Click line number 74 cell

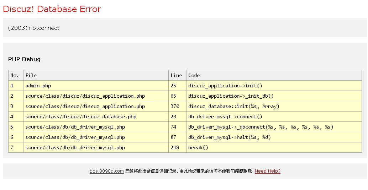[178, 127]
